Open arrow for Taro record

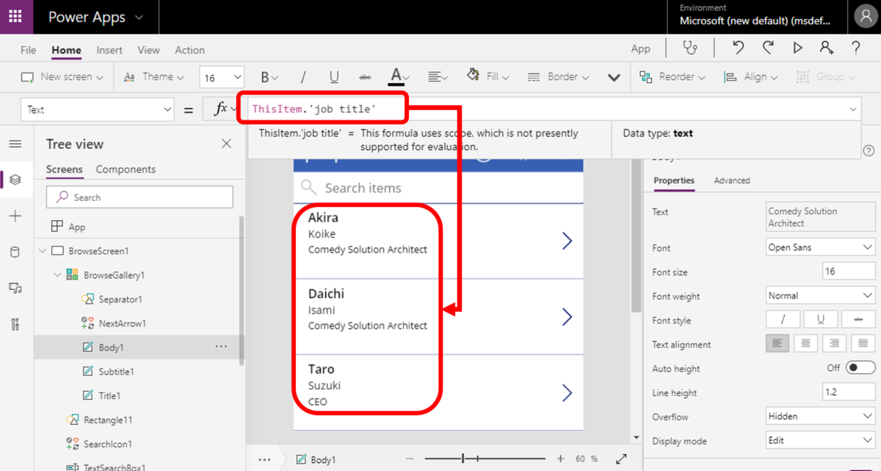pos(567,392)
